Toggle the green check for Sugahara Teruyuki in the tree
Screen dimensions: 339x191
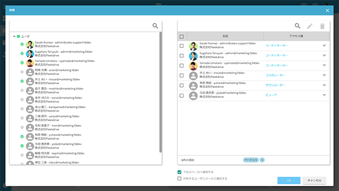tap(22, 54)
